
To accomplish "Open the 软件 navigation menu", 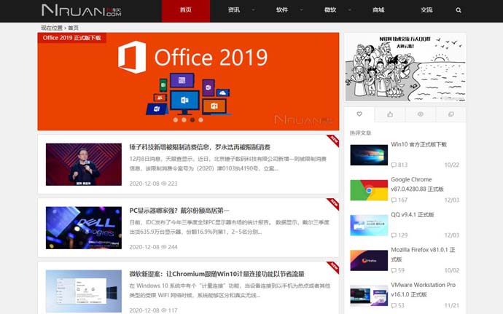I will click(282, 10).
